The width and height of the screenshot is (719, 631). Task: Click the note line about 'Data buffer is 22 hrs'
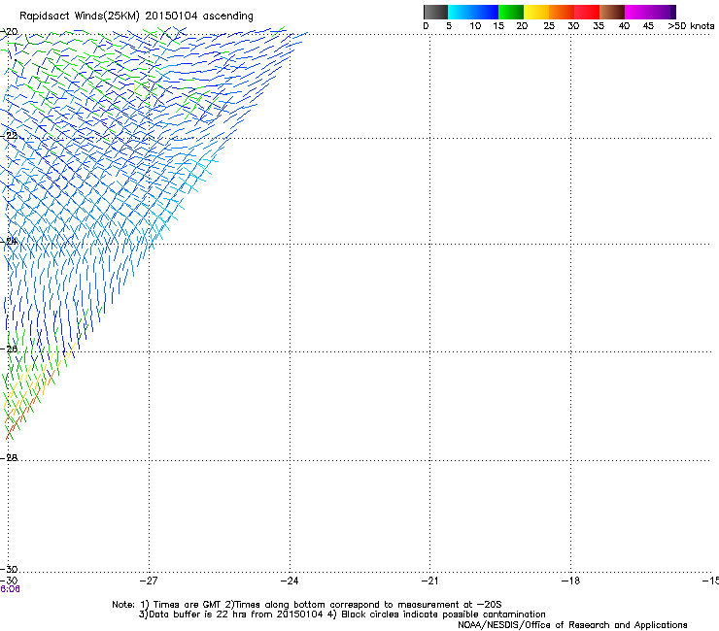coord(342,614)
